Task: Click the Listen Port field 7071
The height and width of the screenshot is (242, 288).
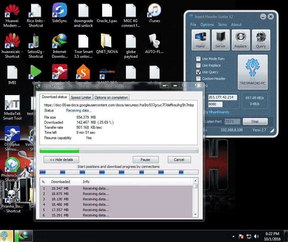Action: coord(232,121)
